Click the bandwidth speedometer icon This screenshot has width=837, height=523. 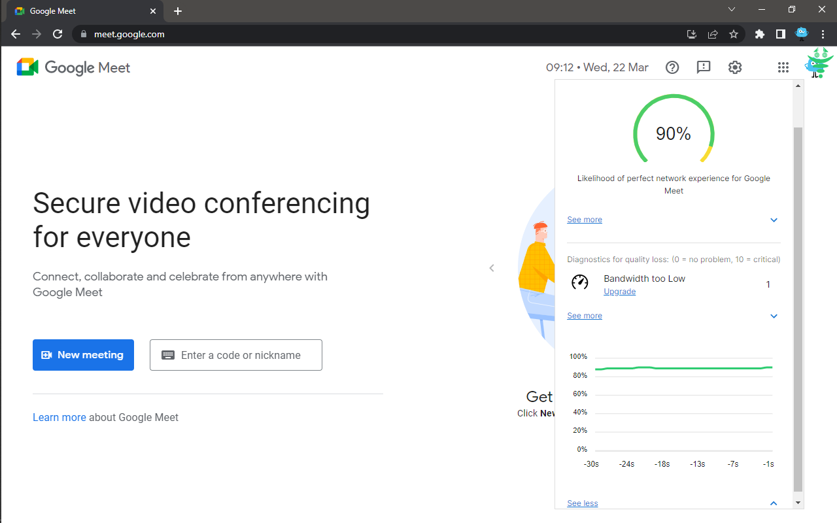(579, 282)
